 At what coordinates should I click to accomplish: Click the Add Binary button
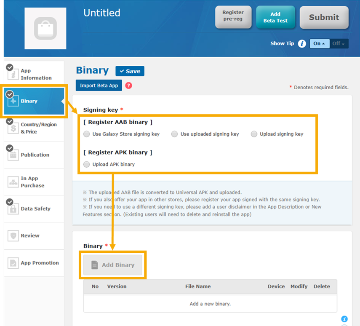click(x=113, y=265)
